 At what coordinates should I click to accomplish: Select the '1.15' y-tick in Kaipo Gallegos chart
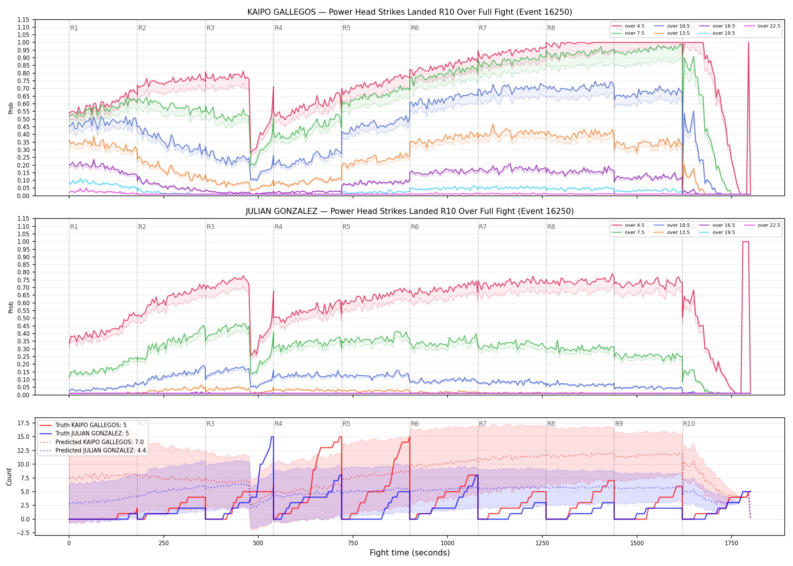point(23,20)
